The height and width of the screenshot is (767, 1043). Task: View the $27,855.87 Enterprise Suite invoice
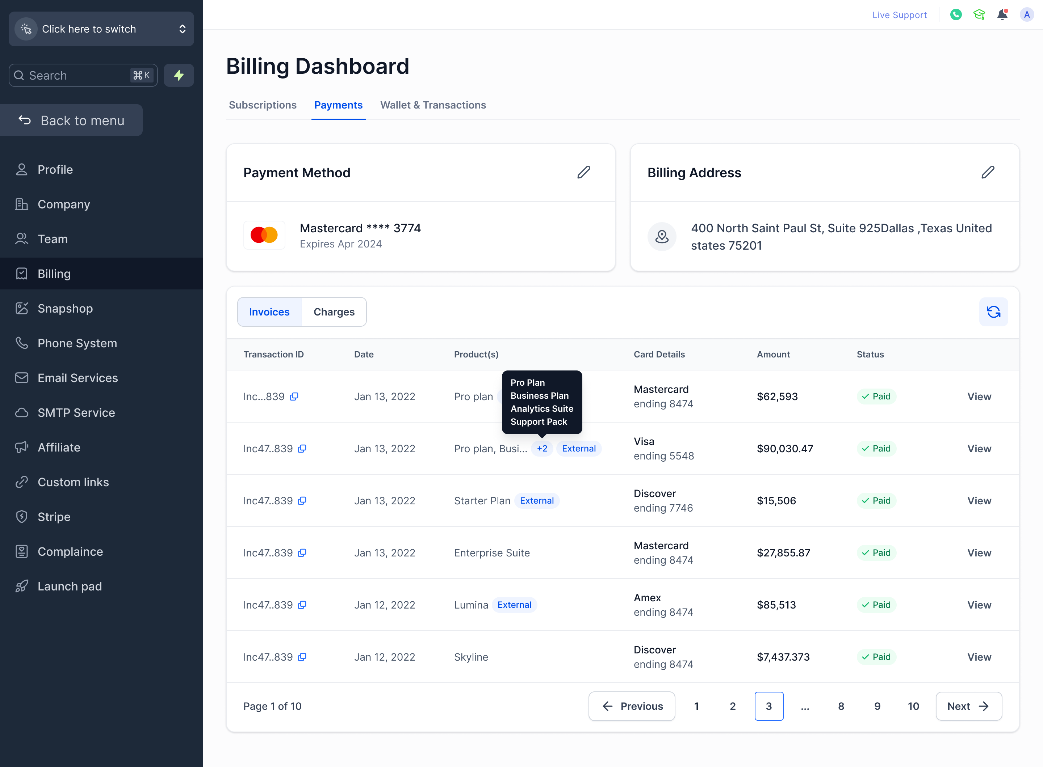(x=979, y=552)
